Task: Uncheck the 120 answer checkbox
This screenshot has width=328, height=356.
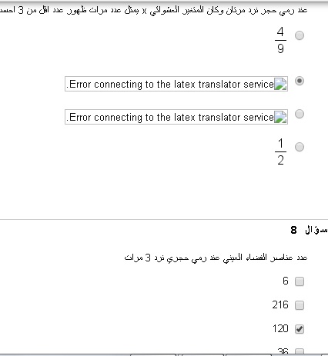Action: (x=300, y=329)
